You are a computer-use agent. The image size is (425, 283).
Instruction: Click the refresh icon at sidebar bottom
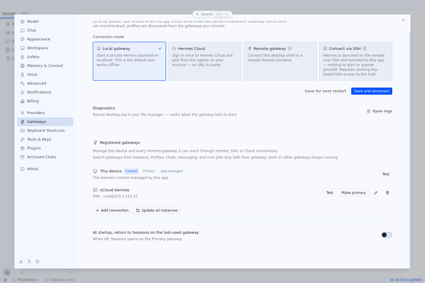[x=37, y=261]
